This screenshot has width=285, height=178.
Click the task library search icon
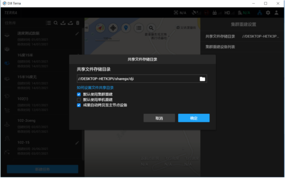coord(56,23)
